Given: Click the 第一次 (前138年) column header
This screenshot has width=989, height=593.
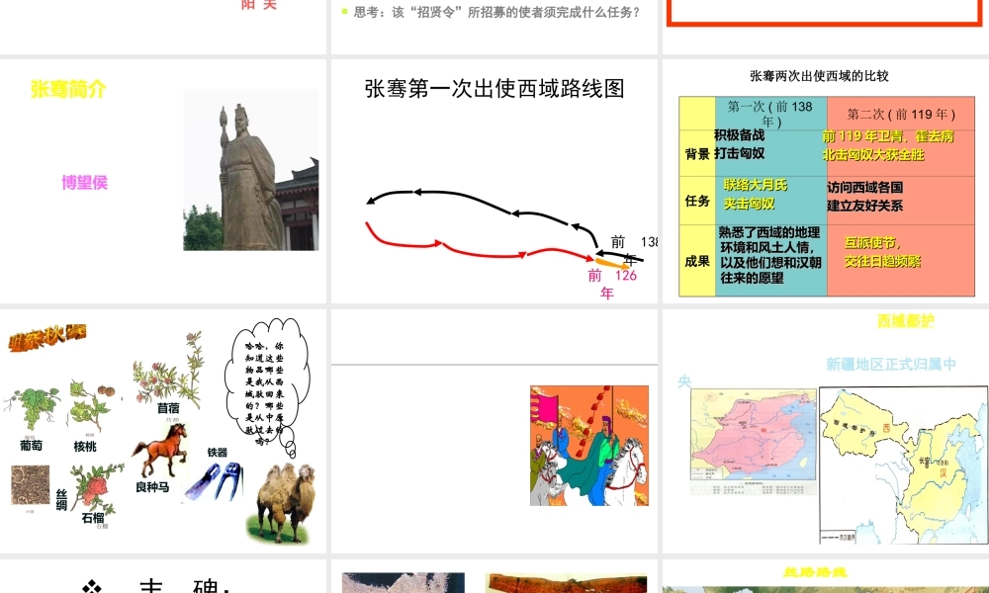Looking at the screenshot, I should click(x=770, y=114).
